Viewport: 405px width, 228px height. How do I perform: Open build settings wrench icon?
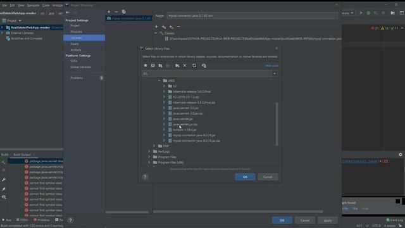(4, 180)
